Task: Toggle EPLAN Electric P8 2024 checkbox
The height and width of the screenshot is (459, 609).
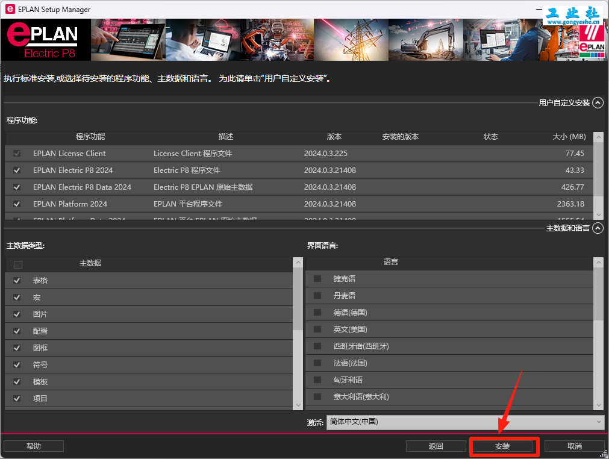Action: click(17, 170)
